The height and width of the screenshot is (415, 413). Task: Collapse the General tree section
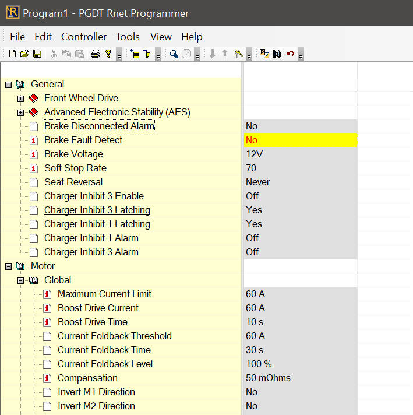tap(8, 85)
